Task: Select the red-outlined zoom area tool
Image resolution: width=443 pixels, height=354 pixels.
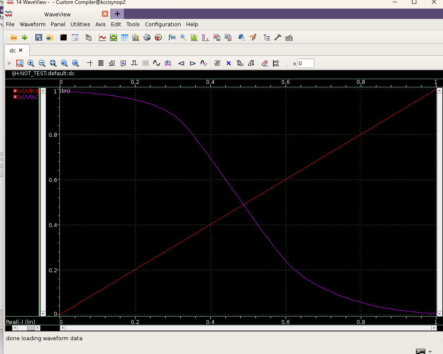Action: (19, 63)
